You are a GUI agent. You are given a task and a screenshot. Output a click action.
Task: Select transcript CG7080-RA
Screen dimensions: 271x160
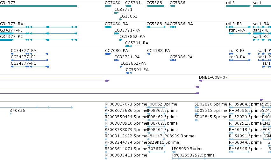(108, 27)
